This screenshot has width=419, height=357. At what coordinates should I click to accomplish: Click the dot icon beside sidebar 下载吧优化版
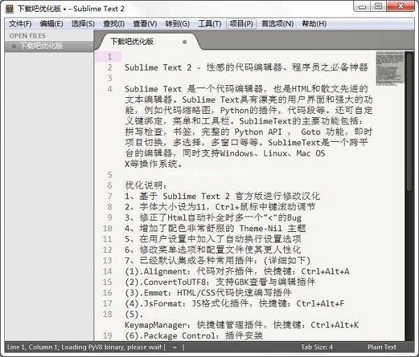coord(14,46)
